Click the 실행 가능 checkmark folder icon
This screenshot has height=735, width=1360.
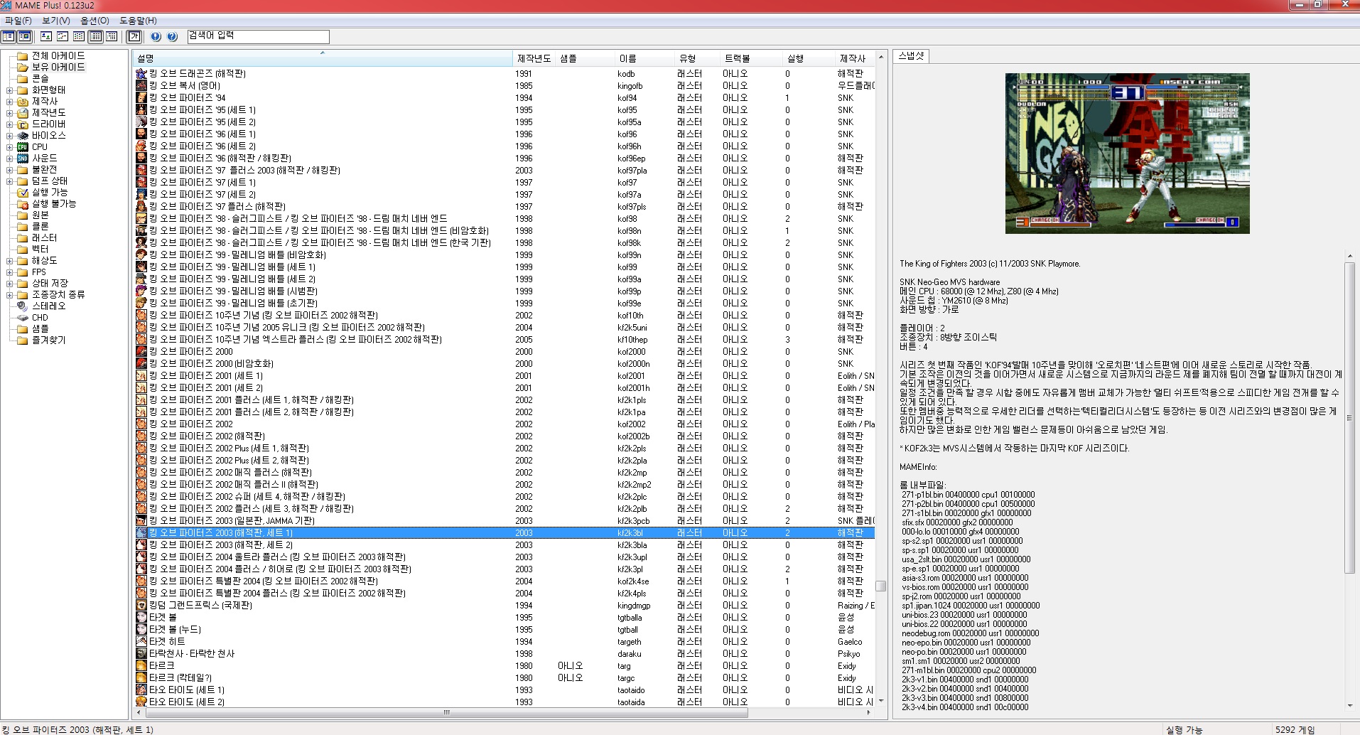pos(23,193)
